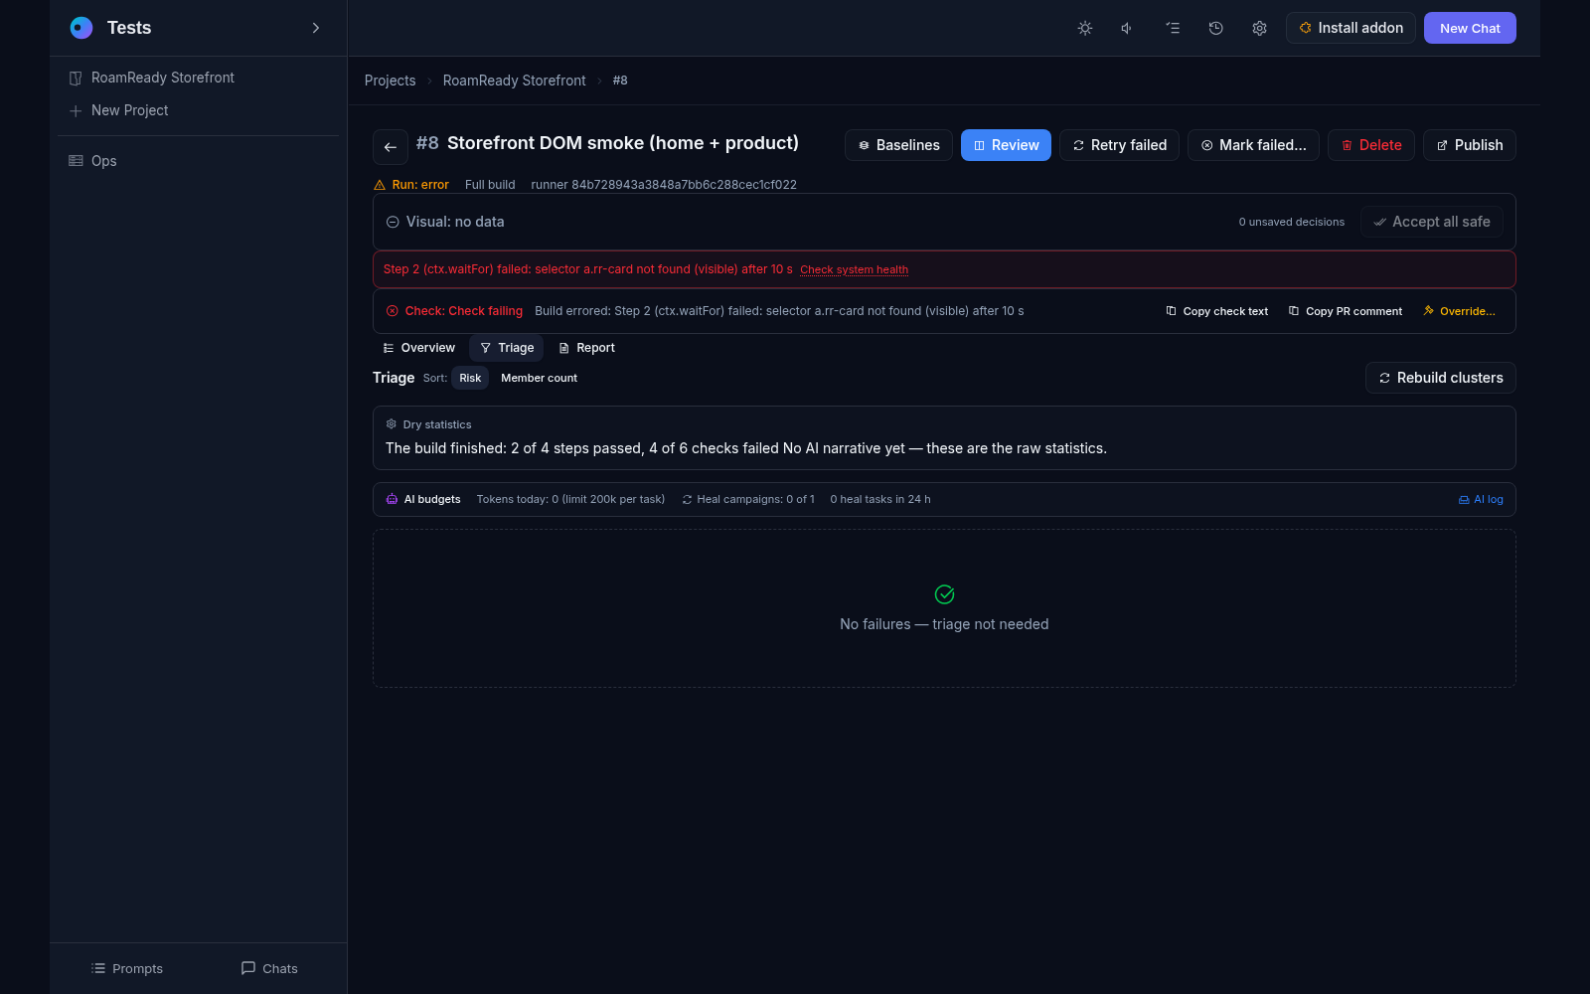Image resolution: width=1590 pixels, height=994 pixels.
Task: Toggle light/dark theme sun icon
Action: [x=1085, y=28]
